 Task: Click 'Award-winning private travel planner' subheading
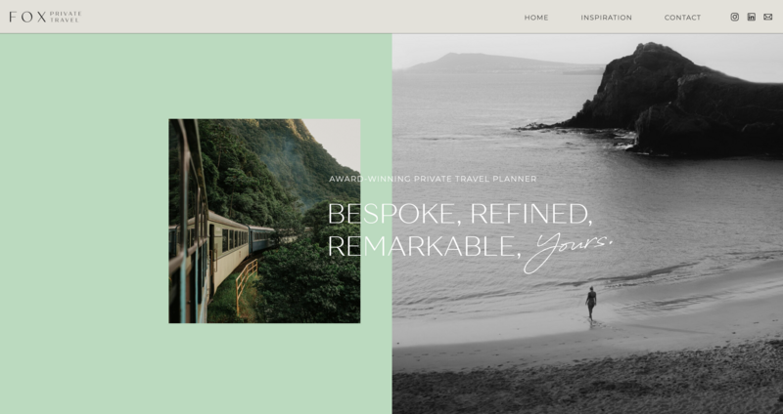433,179
